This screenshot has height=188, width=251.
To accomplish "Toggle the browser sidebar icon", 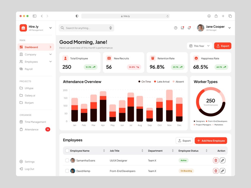I will 35,16.
